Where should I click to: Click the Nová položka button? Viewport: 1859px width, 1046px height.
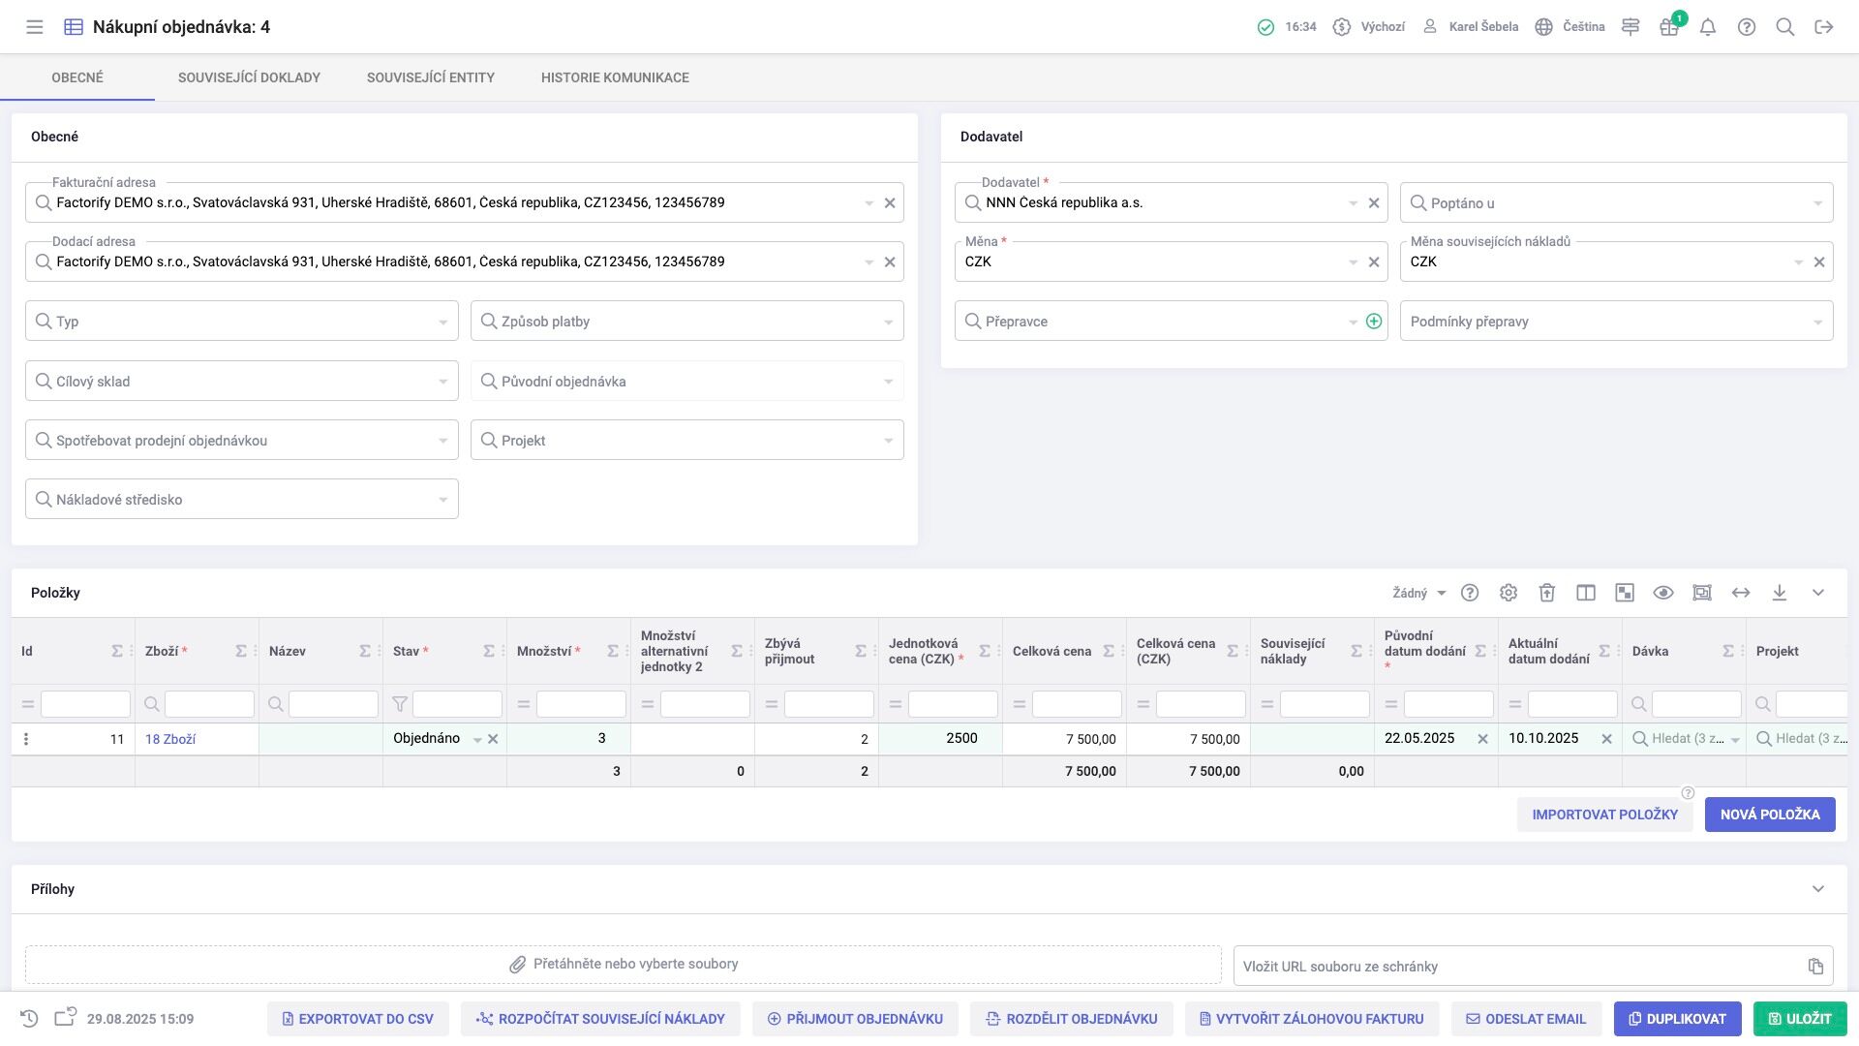tap(1769, 815)
